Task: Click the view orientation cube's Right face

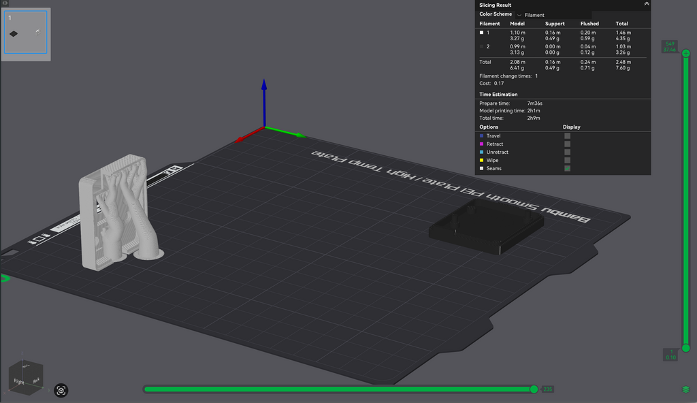Action: click(18, 381)
